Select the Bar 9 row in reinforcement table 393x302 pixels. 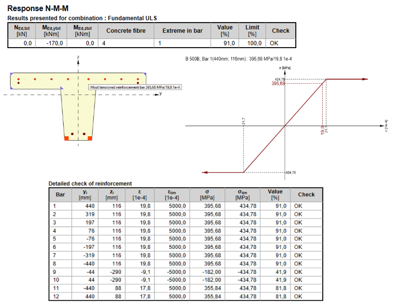coord(185,272)
